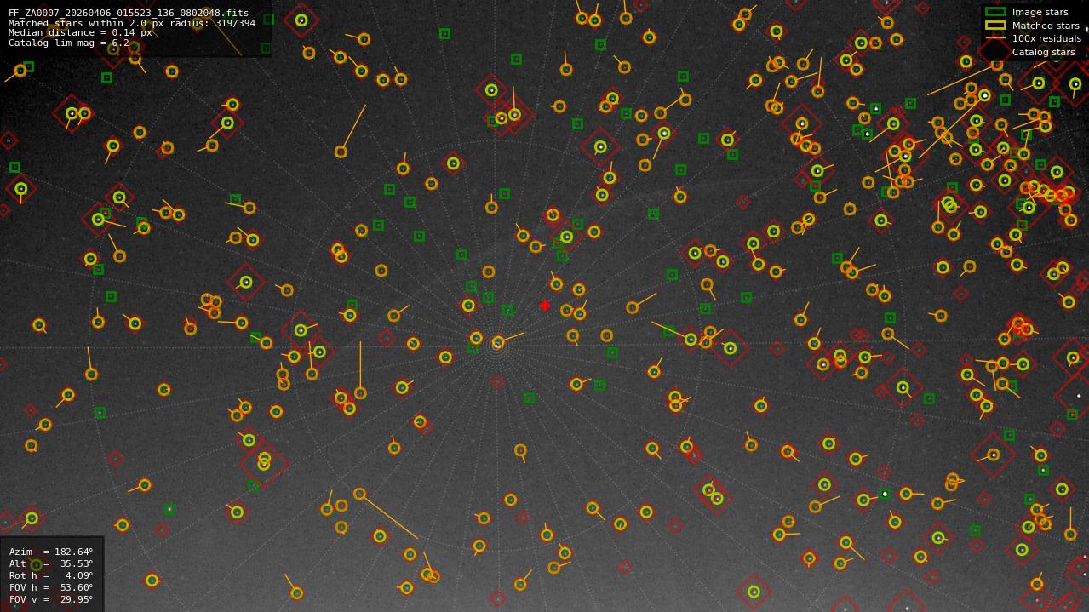Viewport: 1089px width, 612px height.
Task: Click the 'FOV h = 53.60°' readout
Action: point(51,587)
